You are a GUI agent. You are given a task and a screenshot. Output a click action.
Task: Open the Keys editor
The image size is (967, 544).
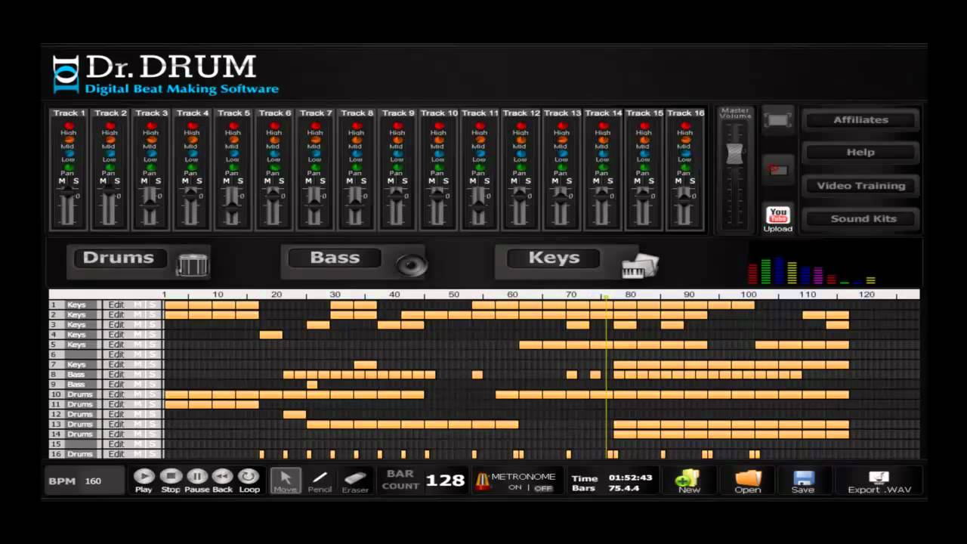pos(554,258)
